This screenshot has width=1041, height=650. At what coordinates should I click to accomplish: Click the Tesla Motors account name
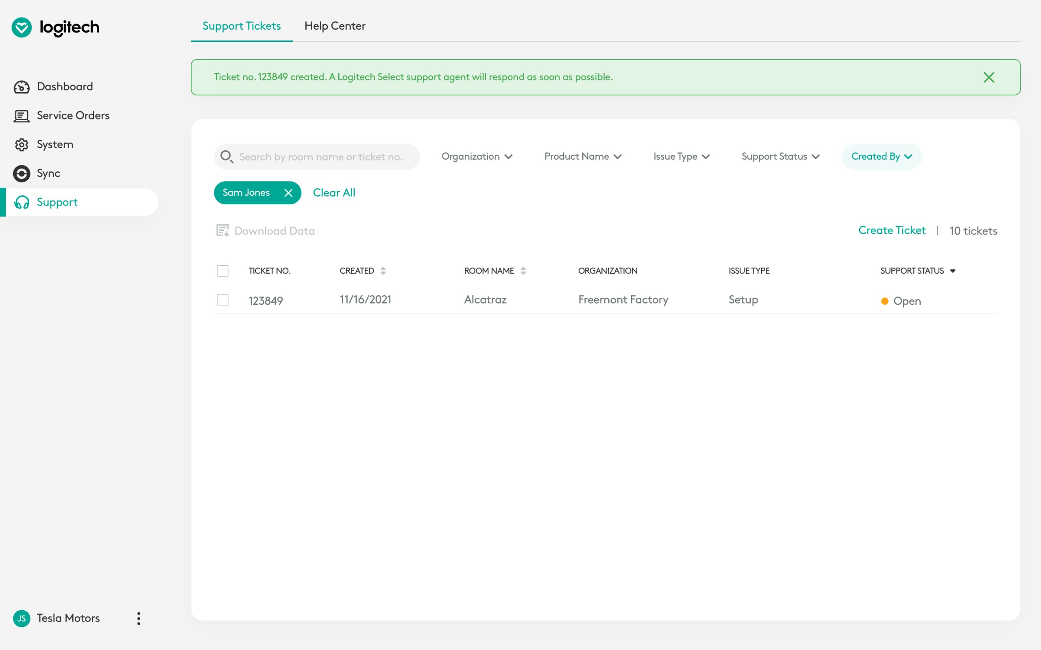click(x=68, y=618)
